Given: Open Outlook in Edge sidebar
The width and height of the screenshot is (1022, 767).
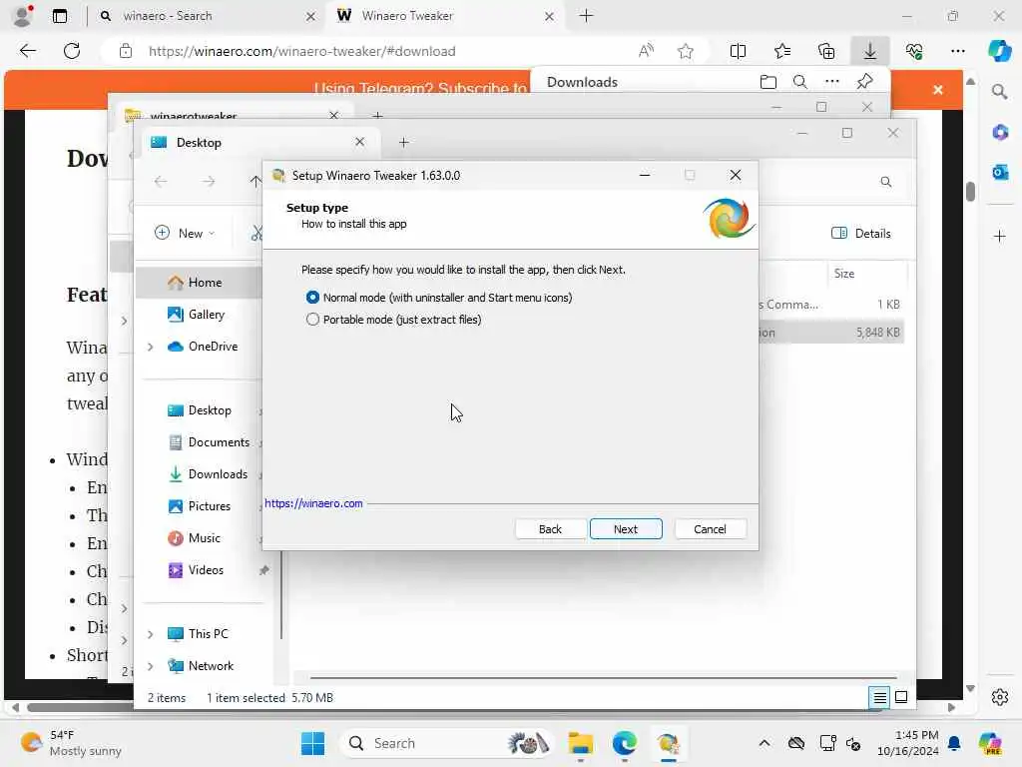Looking at the screenshot, I should tap(999, 172).
